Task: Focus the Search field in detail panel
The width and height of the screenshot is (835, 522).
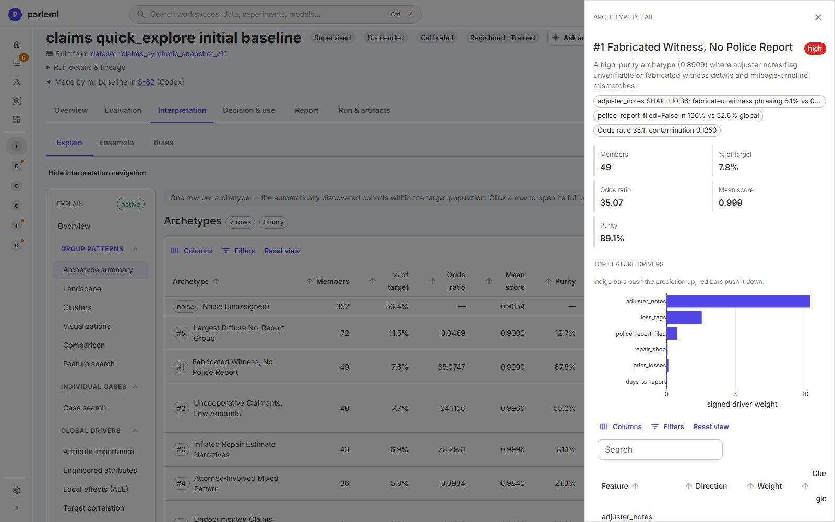Action: coord(660,449)
